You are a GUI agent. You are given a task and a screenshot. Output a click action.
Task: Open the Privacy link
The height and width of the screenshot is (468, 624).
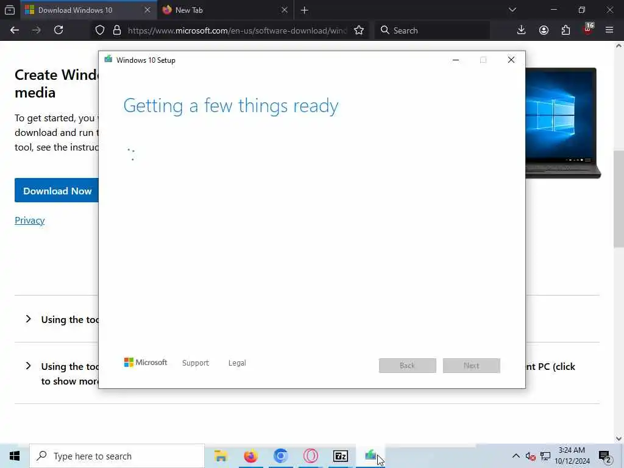(29, 220)
